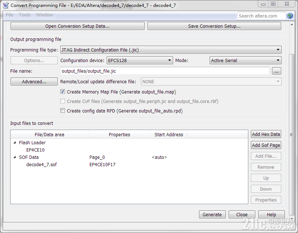
Task: Click the Close button at bottom
Action: (x=242, y=215)
